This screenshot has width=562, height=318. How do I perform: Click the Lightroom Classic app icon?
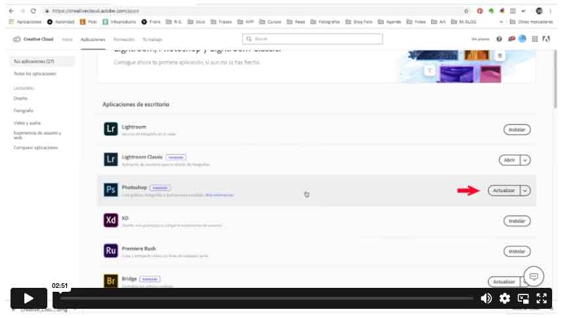110,159
